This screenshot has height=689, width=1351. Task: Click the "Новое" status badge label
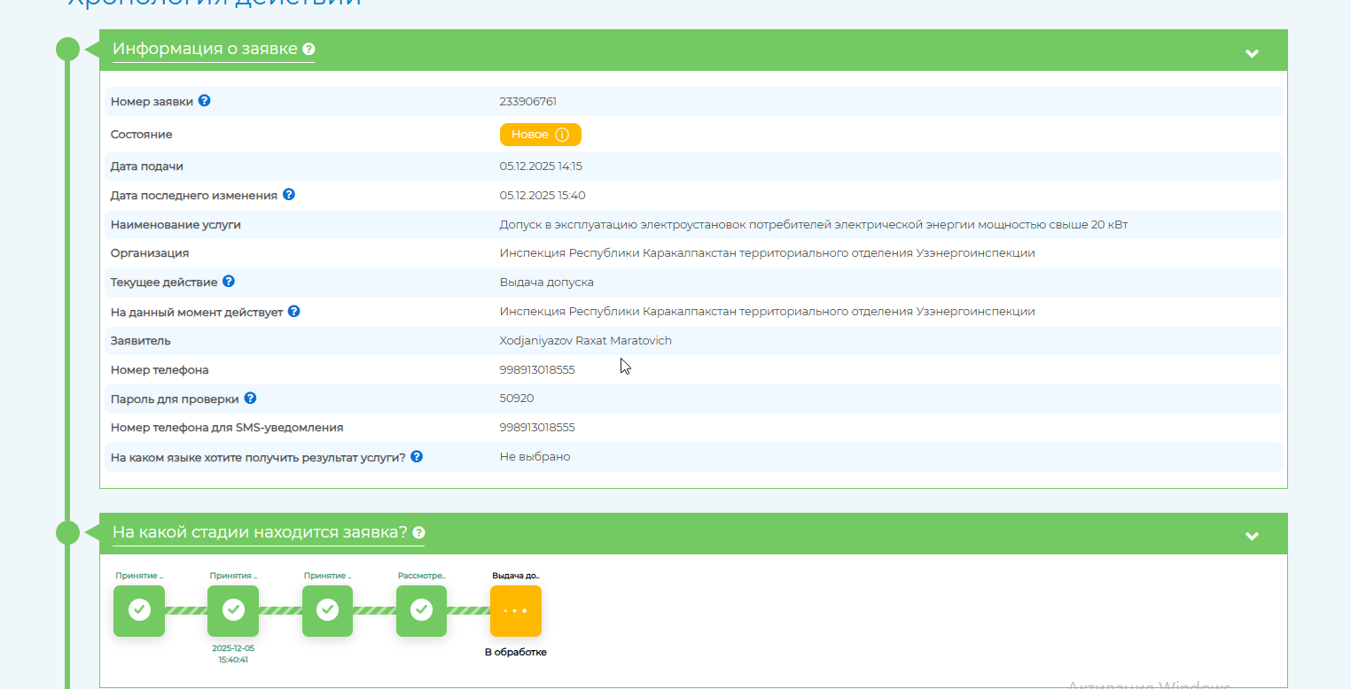(530, 135)
